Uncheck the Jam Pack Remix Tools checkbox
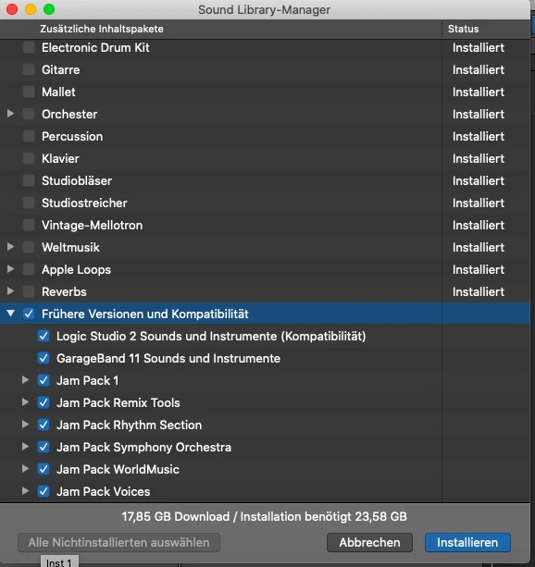Screen dimensions: 535x567 44,402
